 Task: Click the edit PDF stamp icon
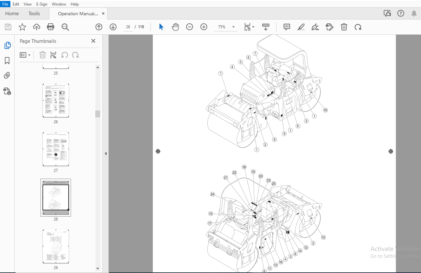pyautogui.click(x=329, y=27)
